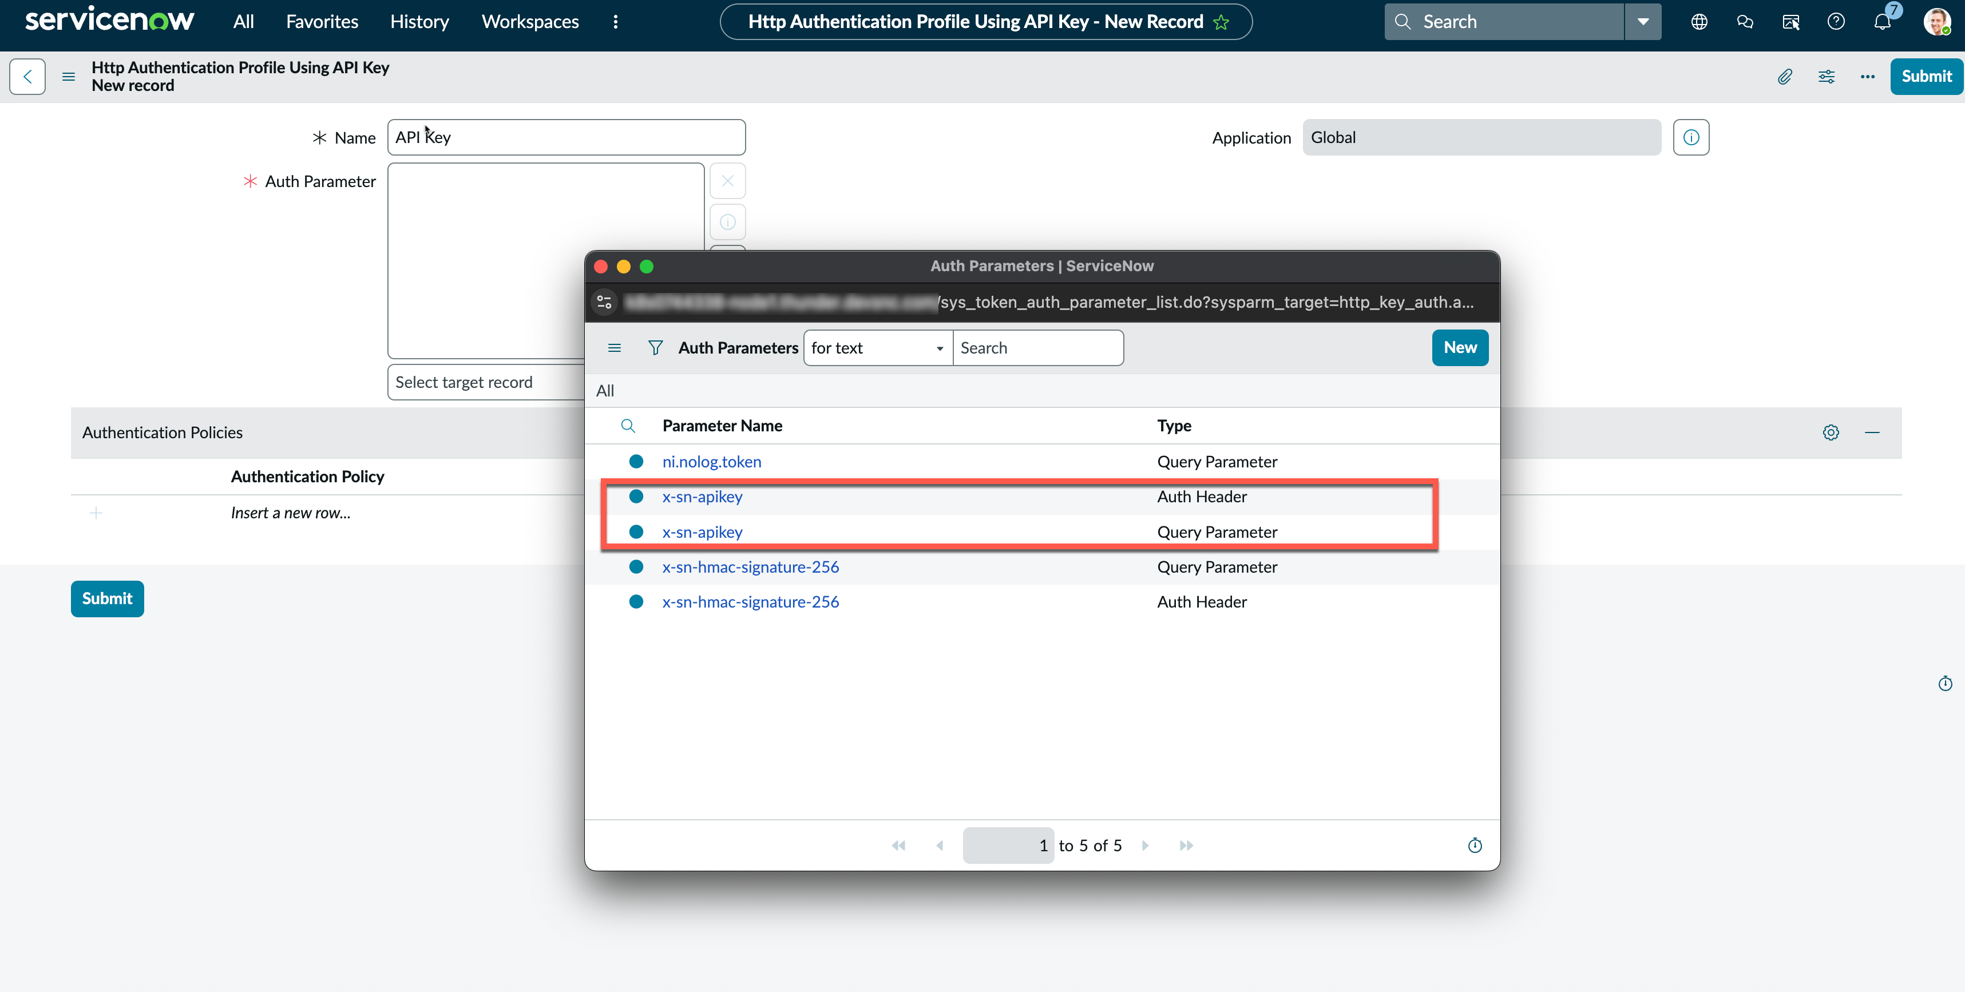
Task: Click New in the Auth Parameters popup
Action: coord(1460,348)
